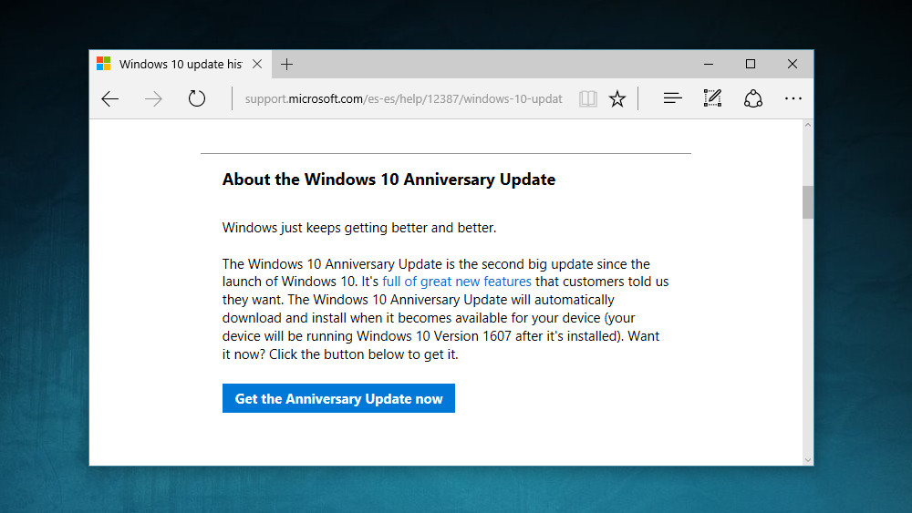Click Get the Anniversary Update now button
The height and width of the screenshot is (513, 912).
coord(338,398)
